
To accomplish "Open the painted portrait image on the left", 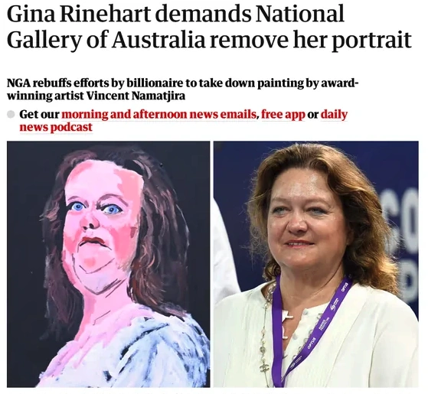I will point(109,264).
